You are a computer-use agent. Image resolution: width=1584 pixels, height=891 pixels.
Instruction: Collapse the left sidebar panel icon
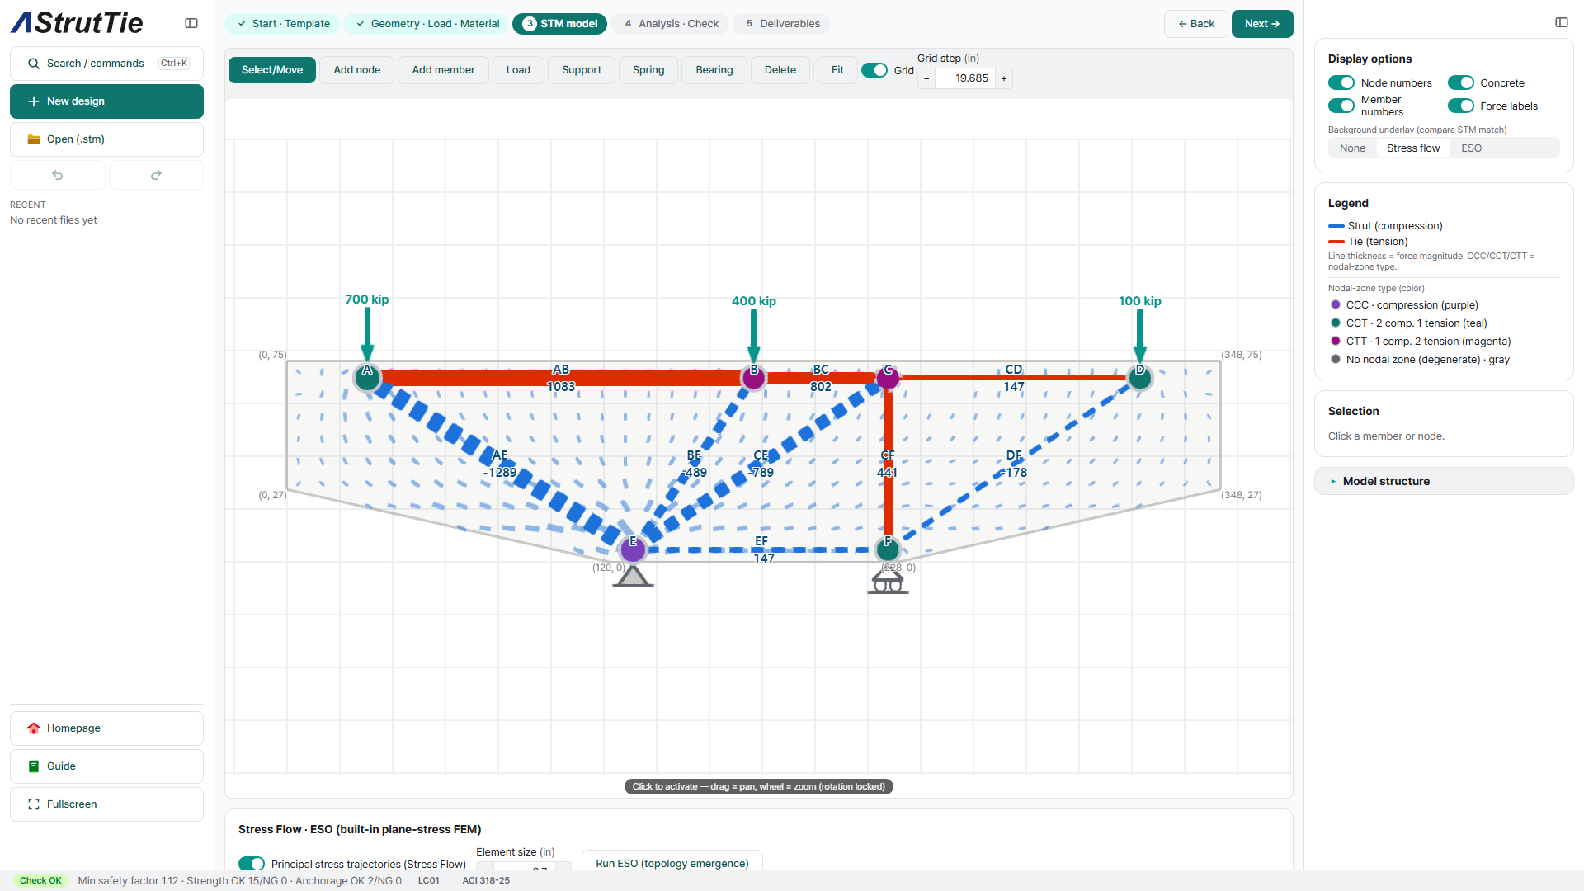(x=191, y=23)
